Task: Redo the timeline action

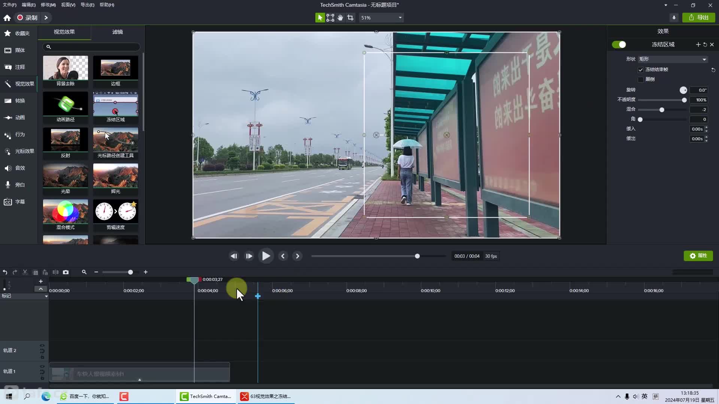Action: coord(15,272)
